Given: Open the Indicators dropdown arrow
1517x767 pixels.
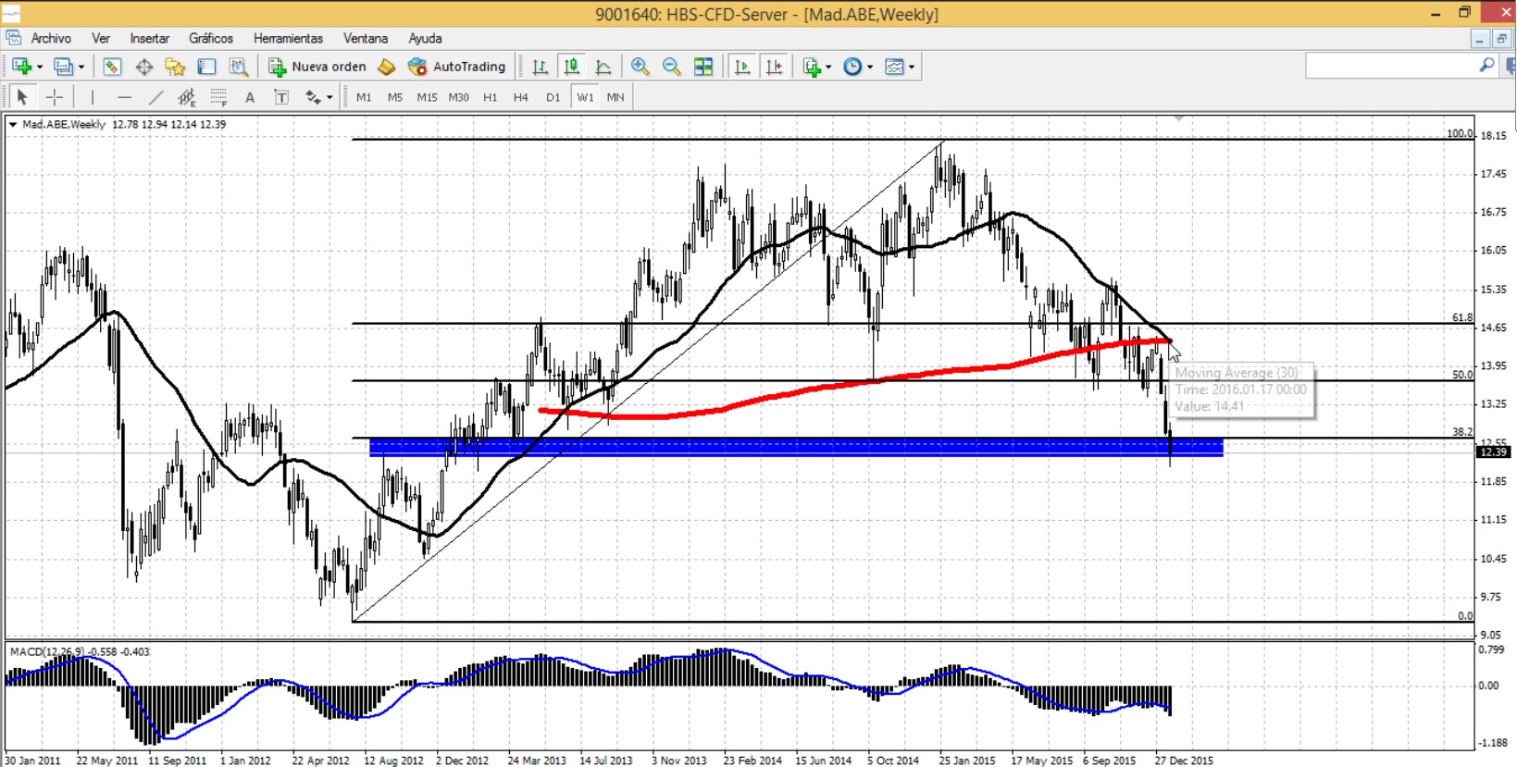Looking at the screenshot, I should (828, 67).
